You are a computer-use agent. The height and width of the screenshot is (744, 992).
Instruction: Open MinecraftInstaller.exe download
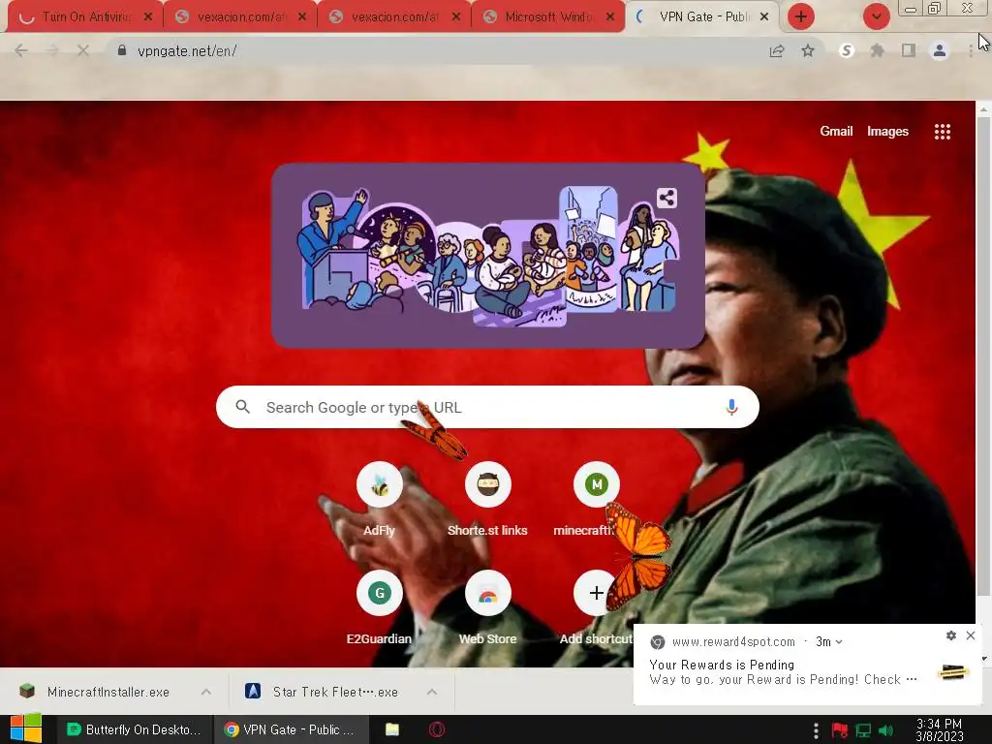point(108,692)
